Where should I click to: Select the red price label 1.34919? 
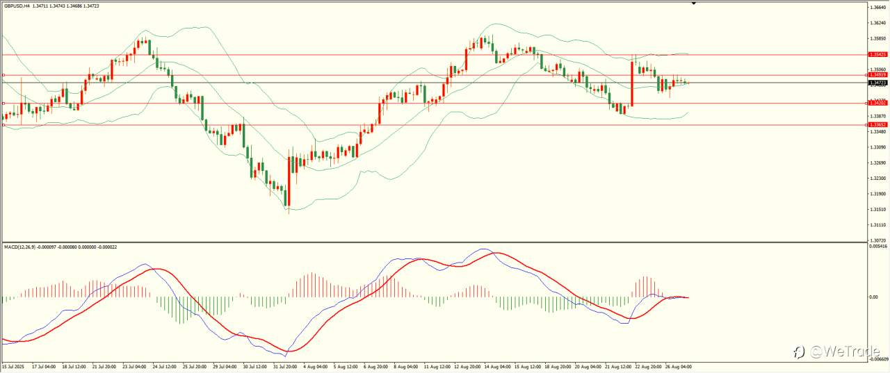click(877, 75)
